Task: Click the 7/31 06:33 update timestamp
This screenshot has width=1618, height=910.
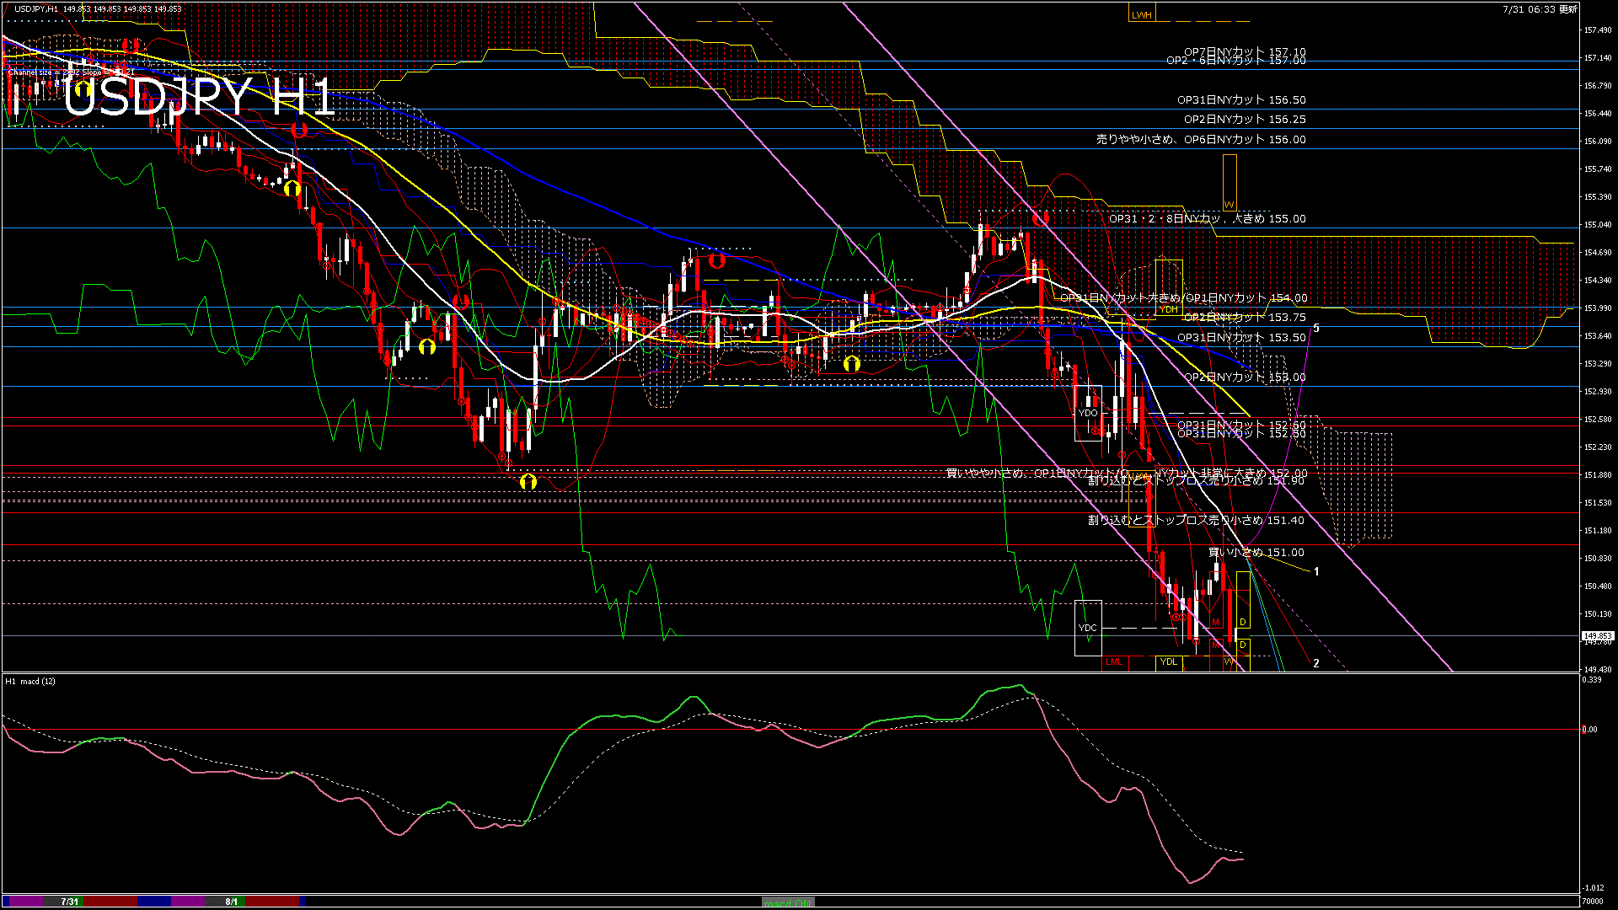Action: pos(1539,9)
